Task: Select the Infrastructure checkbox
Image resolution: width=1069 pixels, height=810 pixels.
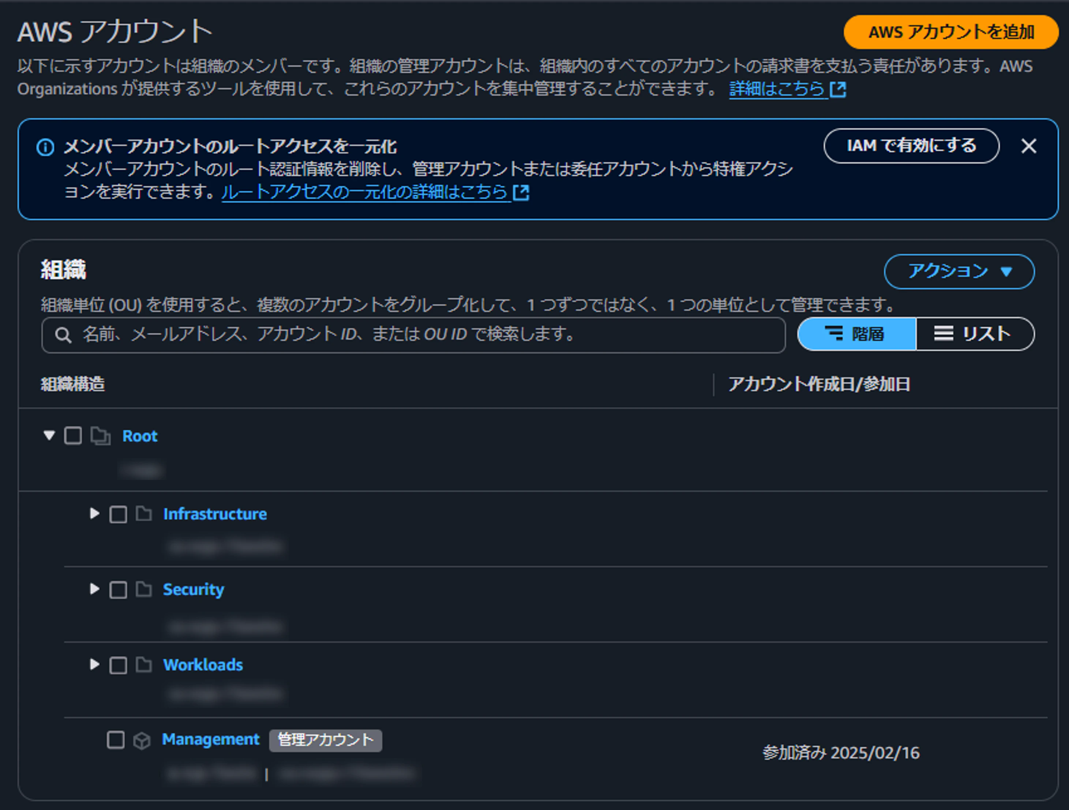Action: [x=119, y=514]
